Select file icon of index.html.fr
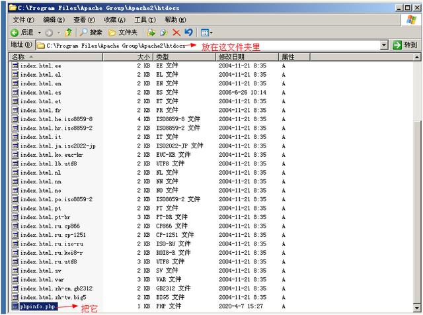This screenshot has width=423, height=315. [x=15, y=111]
